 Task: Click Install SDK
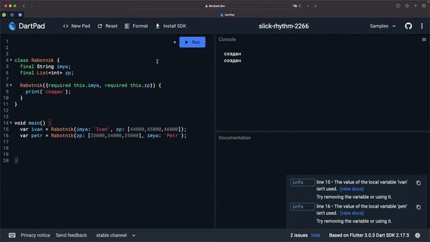point(171,26)
